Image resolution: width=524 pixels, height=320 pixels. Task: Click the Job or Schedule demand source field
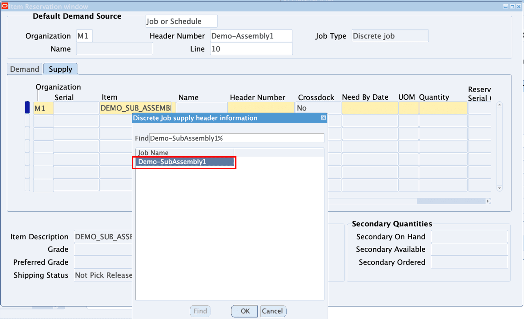[181, 21]
